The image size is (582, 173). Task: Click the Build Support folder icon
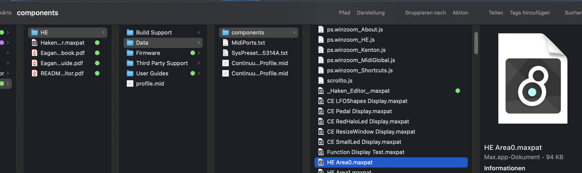pos(130,33)
